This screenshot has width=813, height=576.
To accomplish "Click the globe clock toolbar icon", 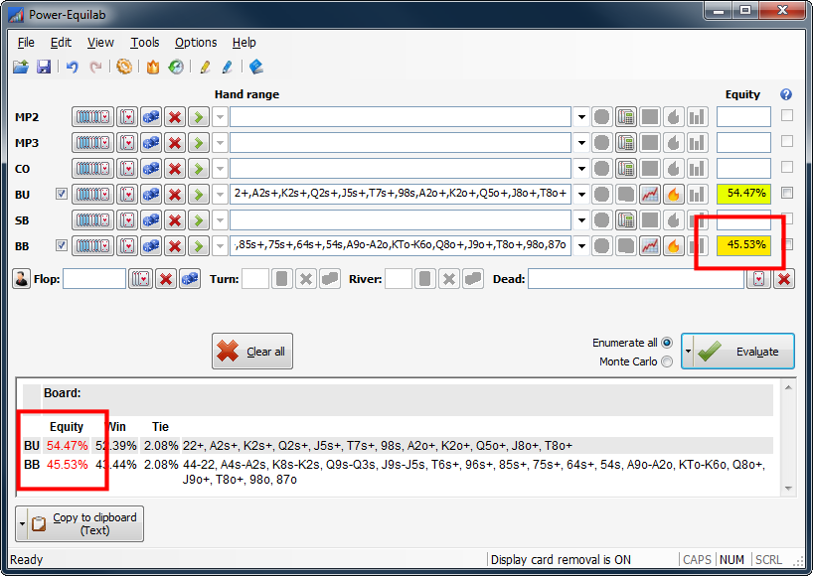I will [176, 67].
